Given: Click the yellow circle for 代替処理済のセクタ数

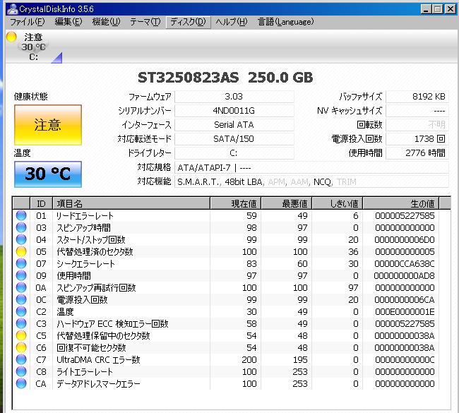Looking at the screenshot, I should pos(21,251).
